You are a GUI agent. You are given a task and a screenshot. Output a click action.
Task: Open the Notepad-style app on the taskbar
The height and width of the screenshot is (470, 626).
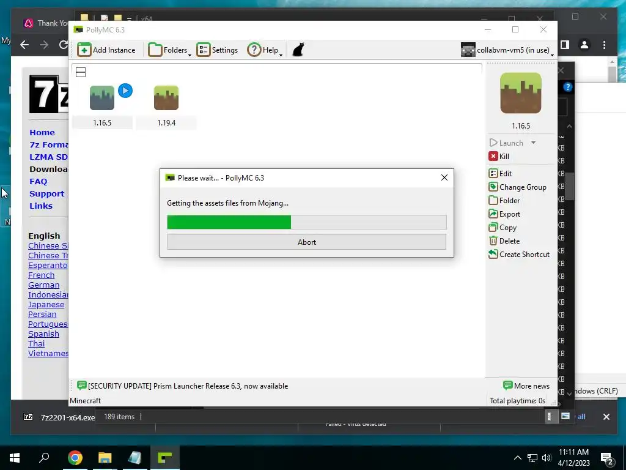[134, 458]
